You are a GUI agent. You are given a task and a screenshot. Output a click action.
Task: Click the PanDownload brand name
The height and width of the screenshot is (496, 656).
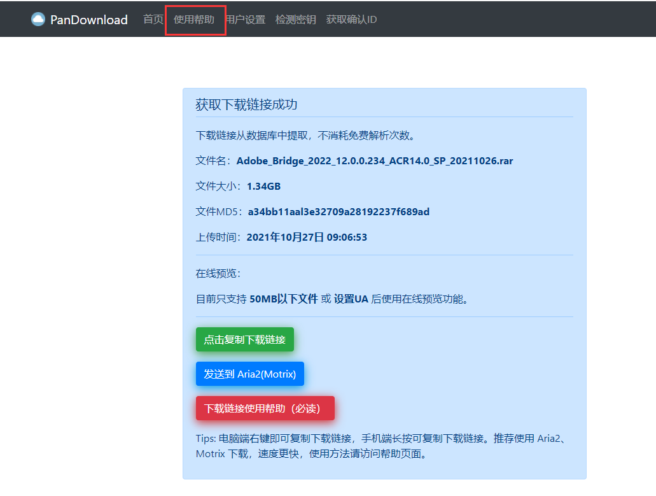(88, 20)
